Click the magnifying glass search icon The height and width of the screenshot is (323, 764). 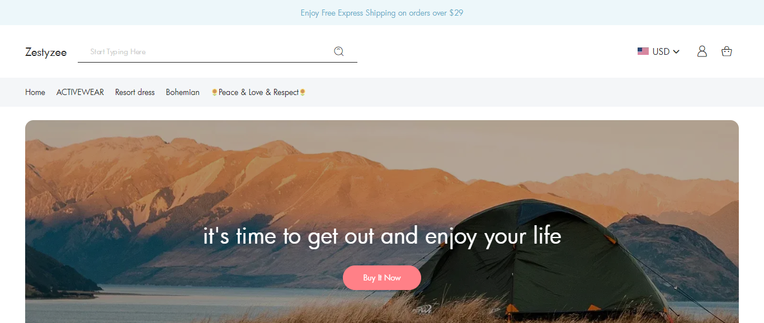[x=338, y=51]
